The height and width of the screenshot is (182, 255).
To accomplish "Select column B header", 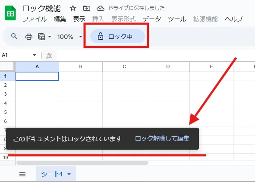I will point(81,66).
